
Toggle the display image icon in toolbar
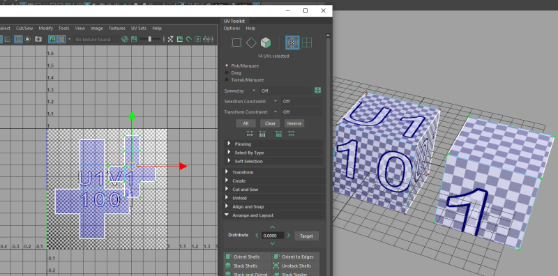point(52,39)
